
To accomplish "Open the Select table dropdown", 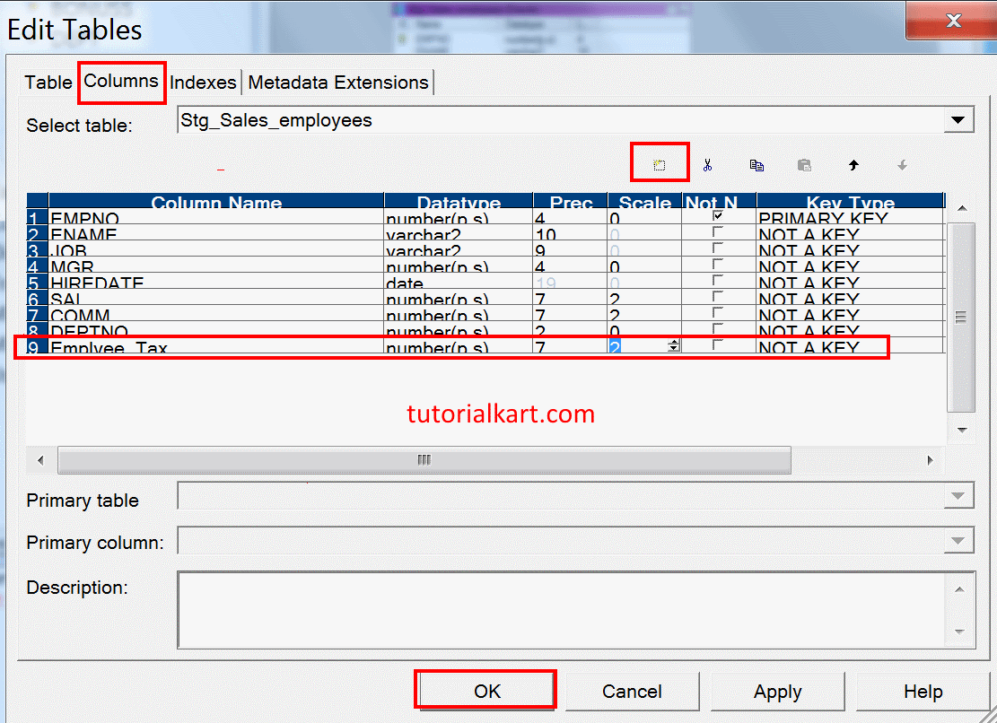I will (x=957, y=119).
